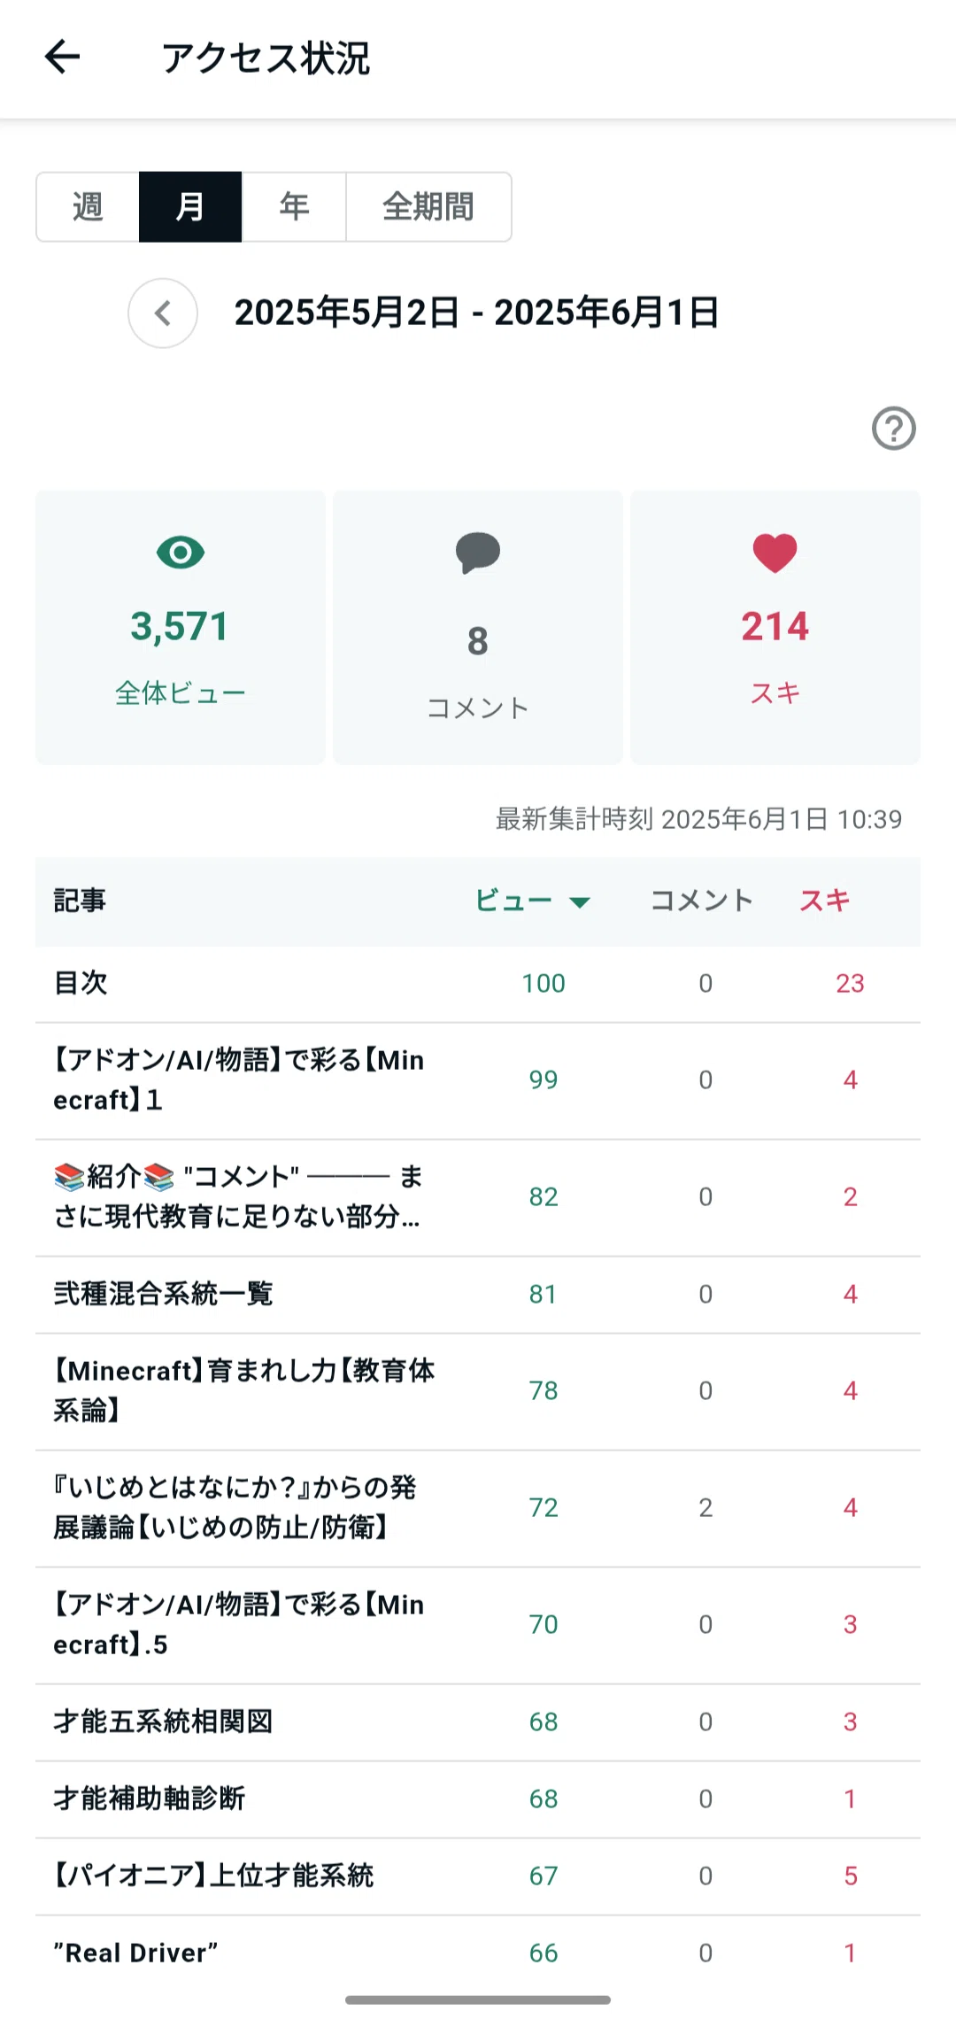
Task: Open the 才能補助軸診断 article
Action: click(478, 1799)
